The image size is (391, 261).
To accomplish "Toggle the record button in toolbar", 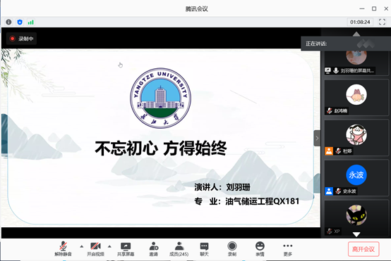I will [232, 249].
